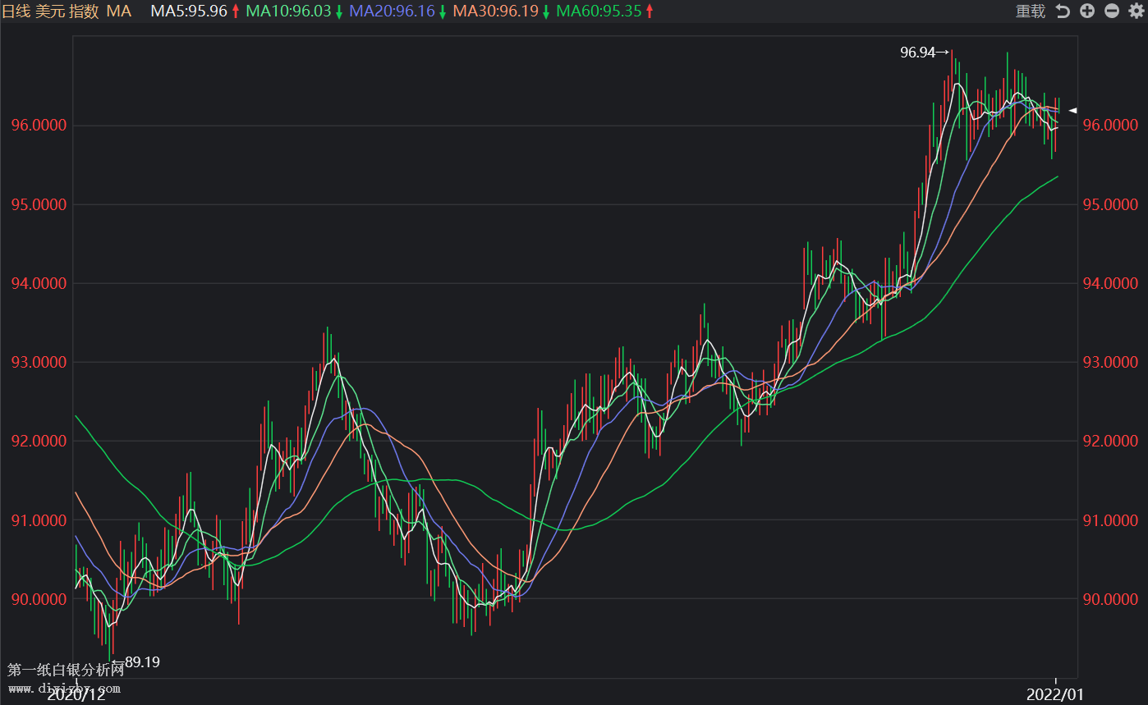Click the 89.19 low price annotation
The image size is (1148, 705).
(141, 662)
